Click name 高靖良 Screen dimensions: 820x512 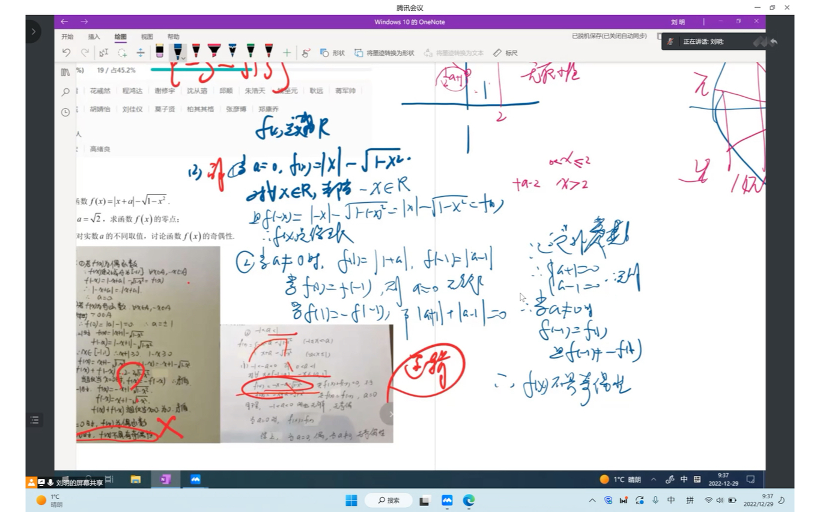[100, 149]
